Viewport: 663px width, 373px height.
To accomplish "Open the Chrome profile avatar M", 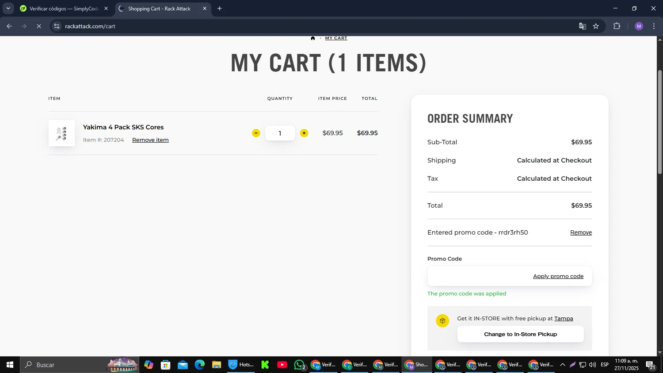I will (x=639, y=26).
